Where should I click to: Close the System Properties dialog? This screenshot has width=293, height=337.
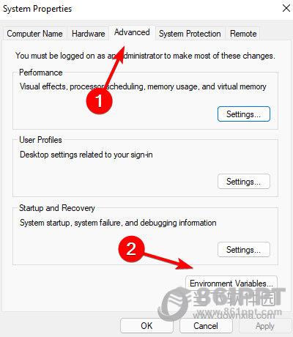click(x=286, y=8)
